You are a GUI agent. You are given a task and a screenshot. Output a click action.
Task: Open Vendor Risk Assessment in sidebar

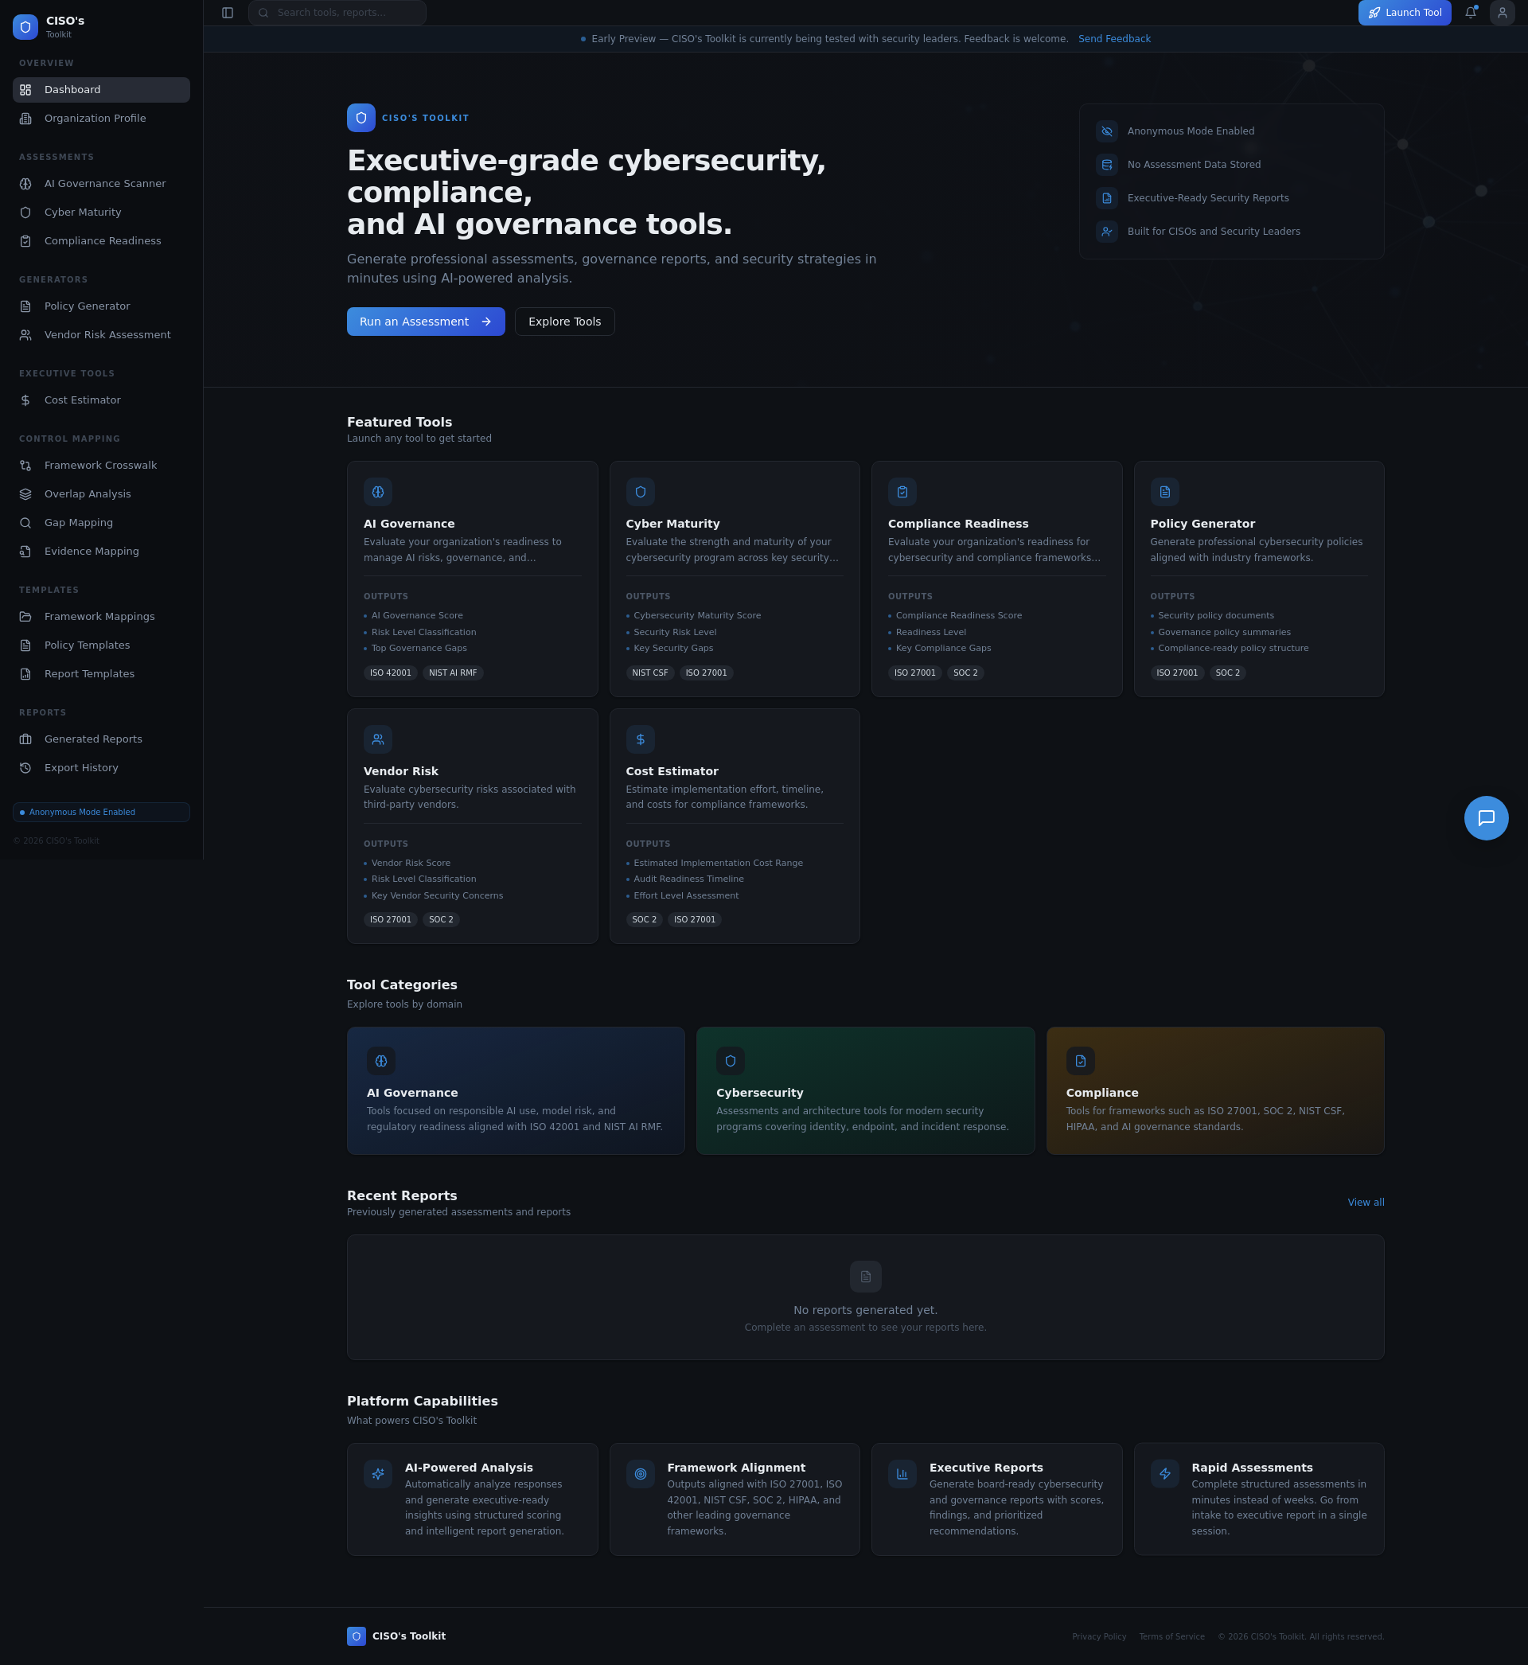click(101, 335)
